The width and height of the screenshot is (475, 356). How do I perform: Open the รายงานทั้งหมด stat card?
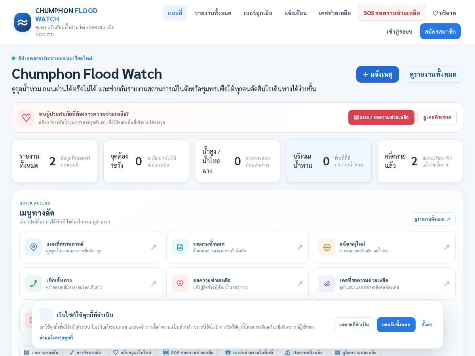[55, 161]
